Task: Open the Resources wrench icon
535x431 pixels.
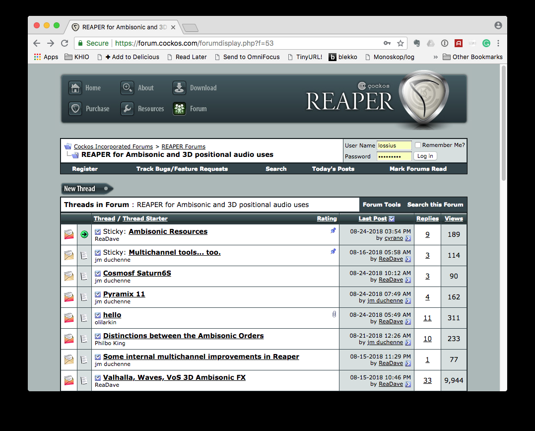Action: pos(128,109)
